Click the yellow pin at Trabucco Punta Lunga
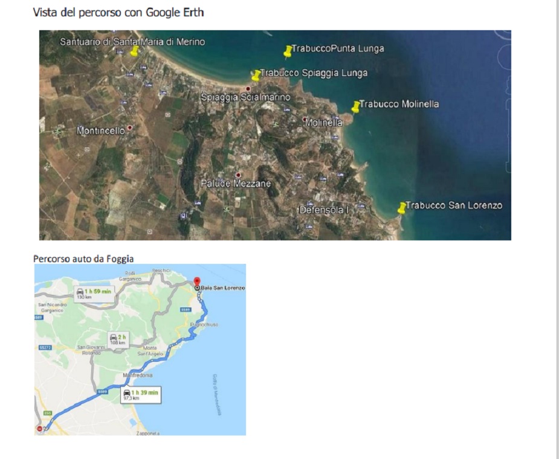The height and width of the screenshot is (459, 559). pyautogui.click(x=288, y=51)
